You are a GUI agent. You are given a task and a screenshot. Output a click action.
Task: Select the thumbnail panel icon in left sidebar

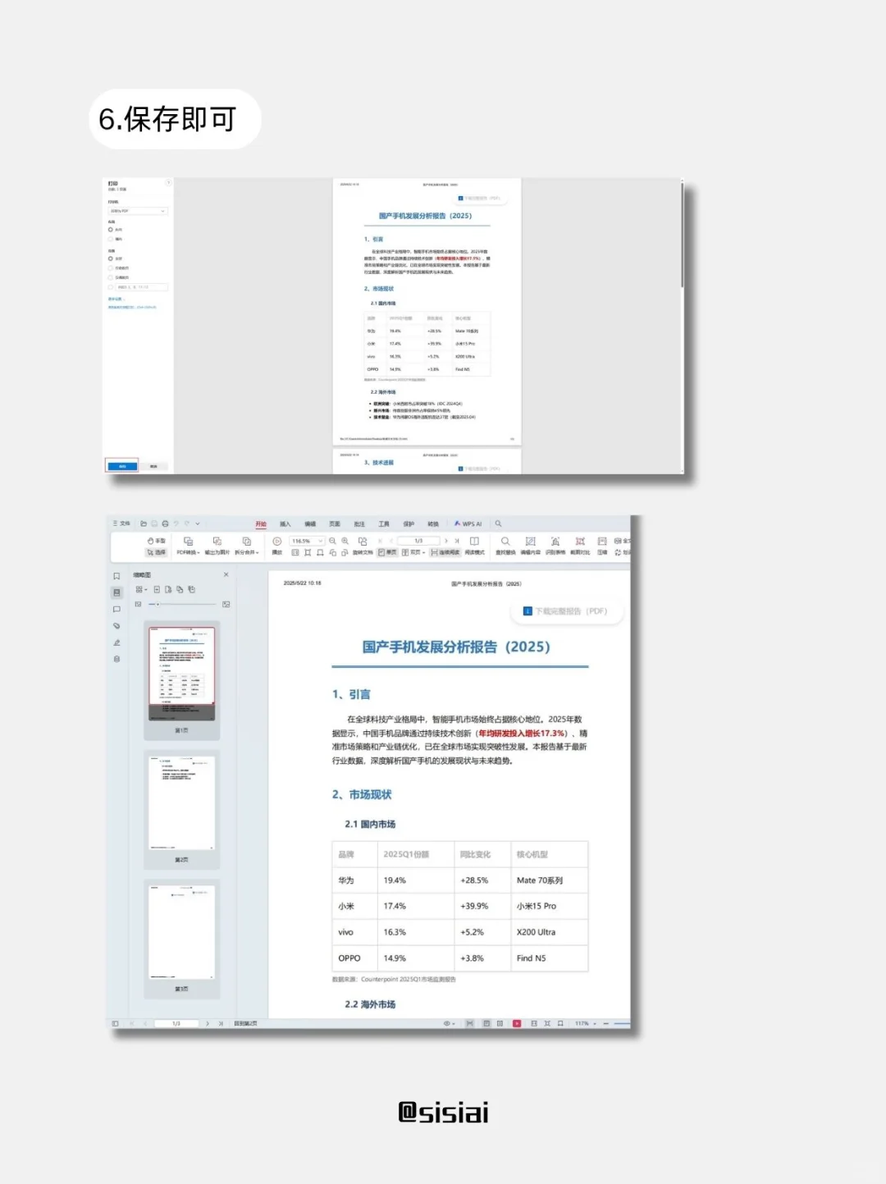(116, 592)
